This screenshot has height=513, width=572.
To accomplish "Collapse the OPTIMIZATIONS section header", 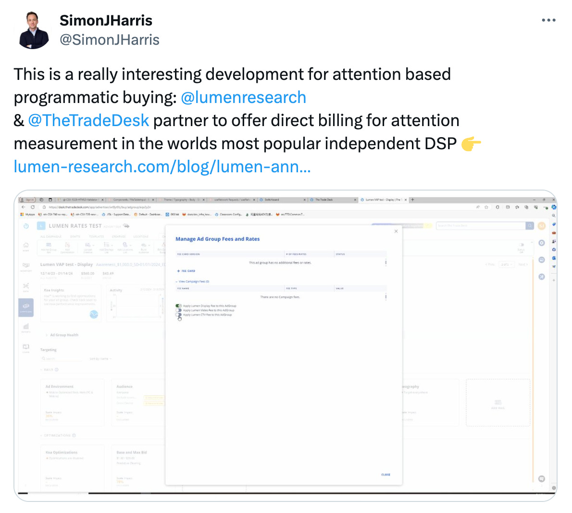I will 58,435.
